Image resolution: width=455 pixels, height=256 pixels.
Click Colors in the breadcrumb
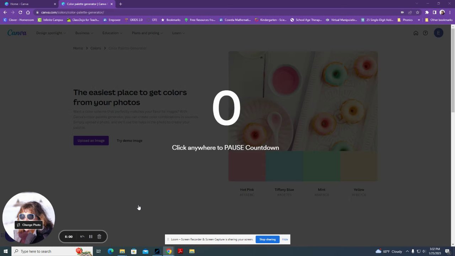(96, 48)
